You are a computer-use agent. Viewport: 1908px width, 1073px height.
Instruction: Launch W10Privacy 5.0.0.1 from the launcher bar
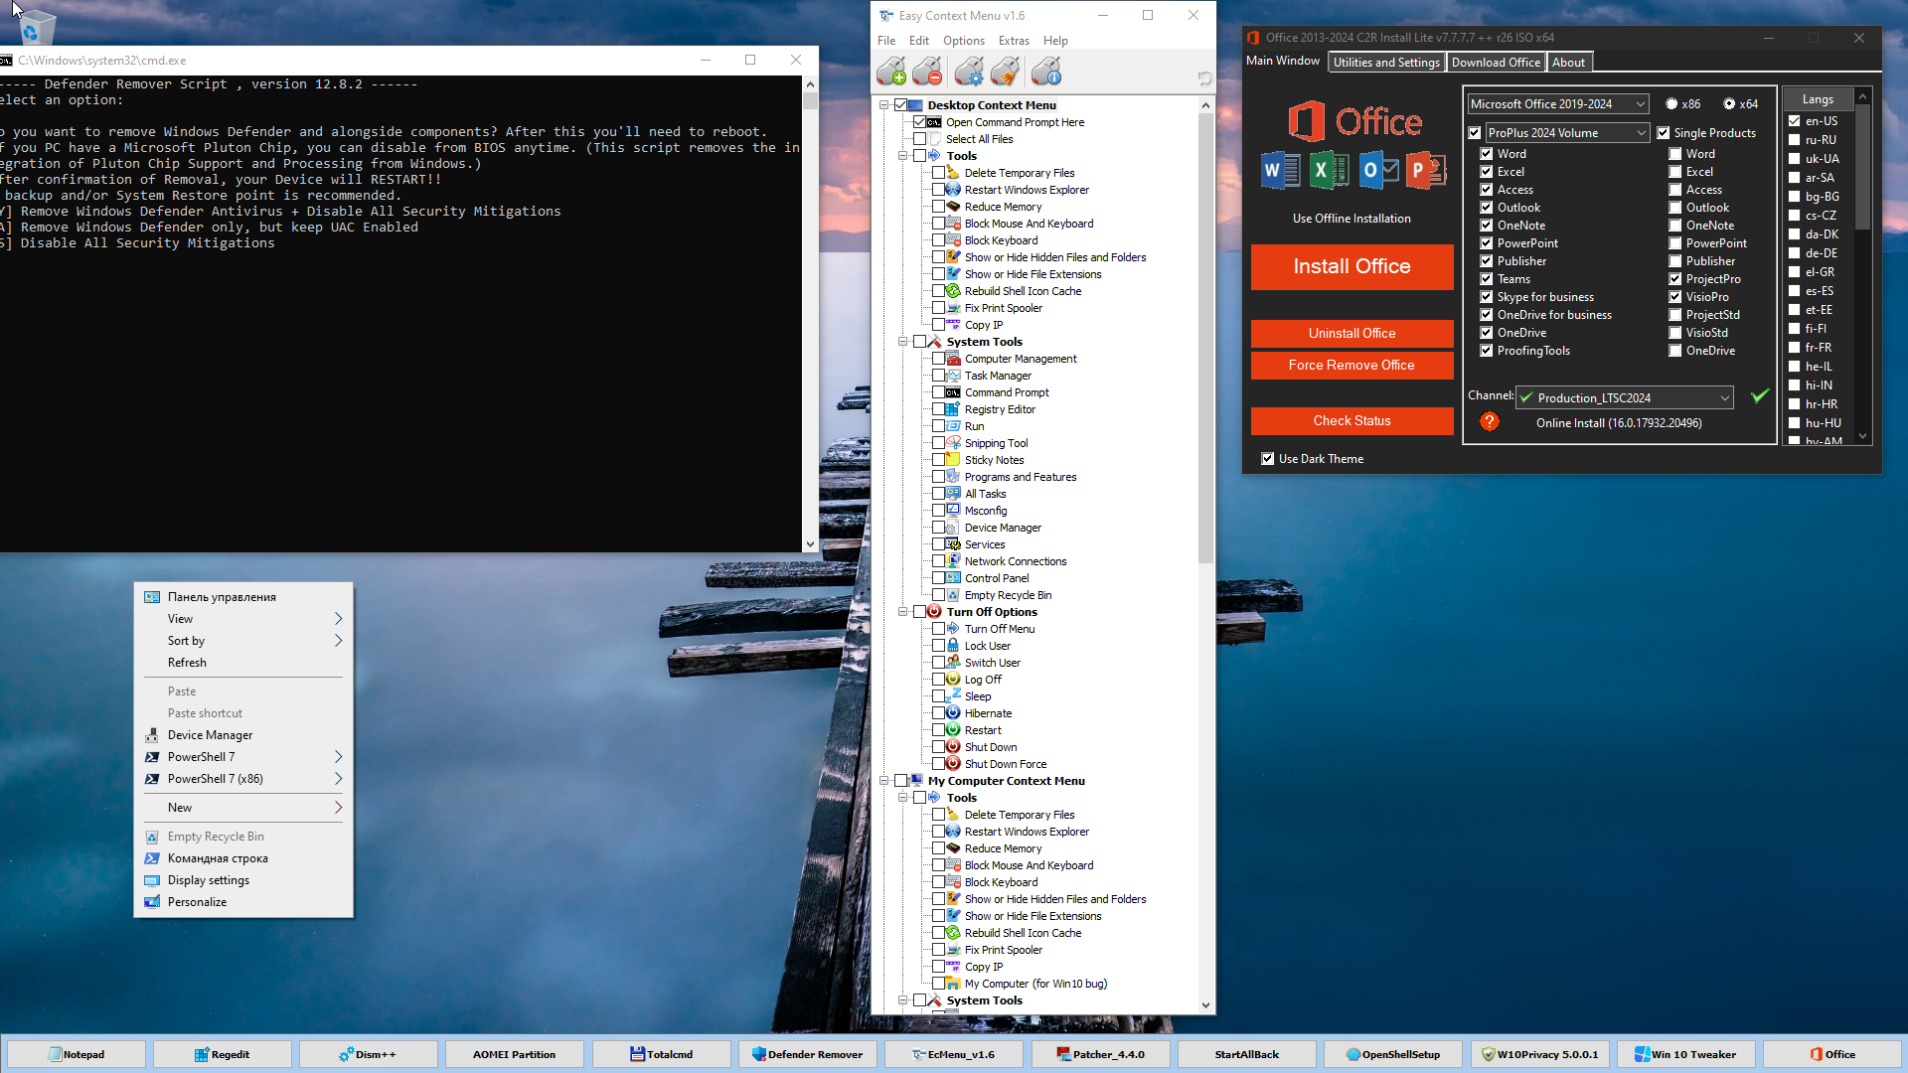1539,1054
